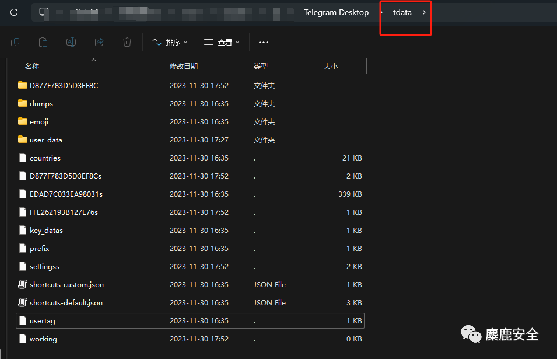This screenshot has height=359, width=557.
Task: Click the countries file icon
Action: pos(23,158)
